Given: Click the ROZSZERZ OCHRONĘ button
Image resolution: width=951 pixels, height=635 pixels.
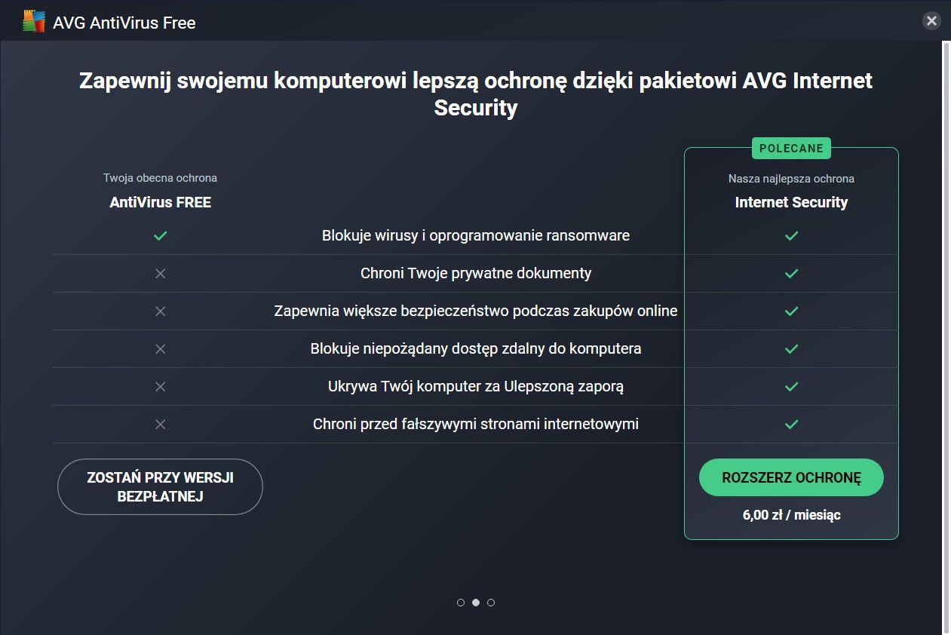Looking at the screenshot, I should pos(791,477).
